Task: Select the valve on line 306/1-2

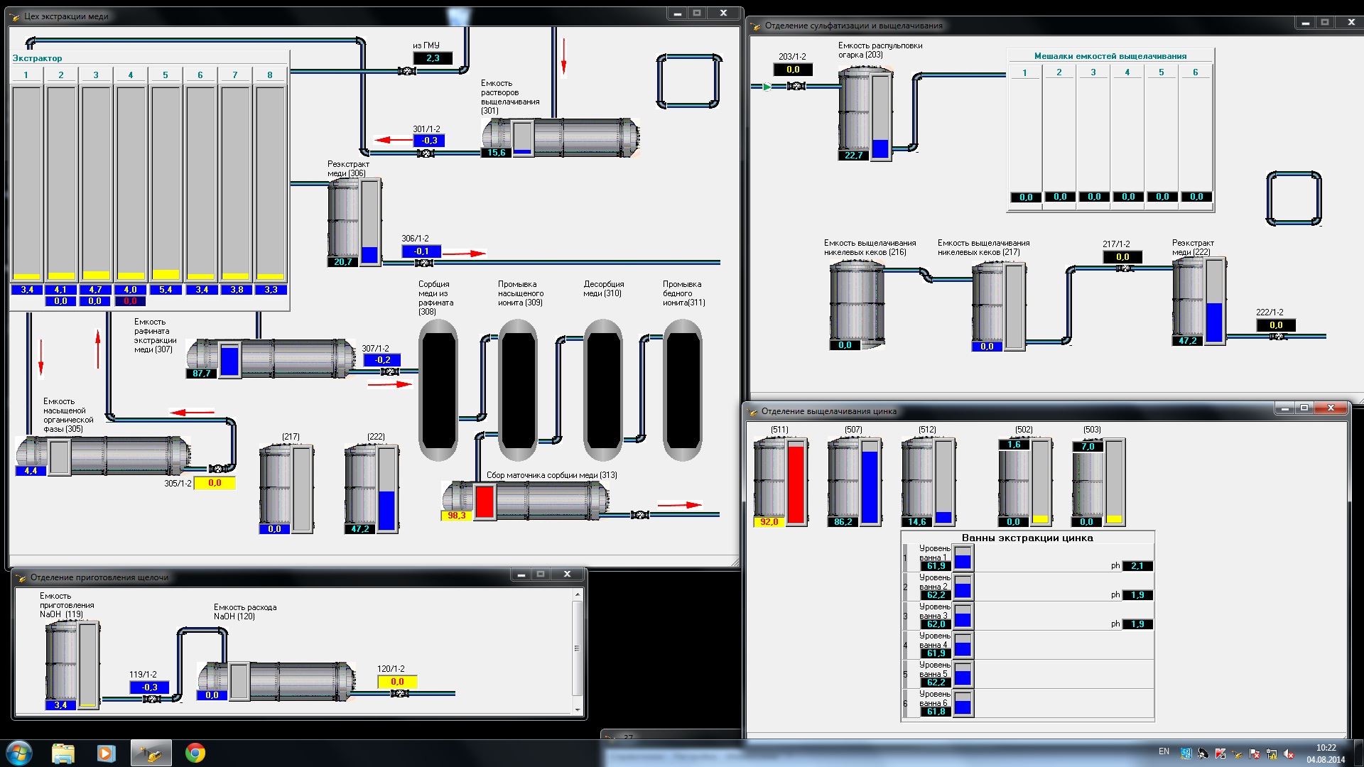Action: point(423,263)
